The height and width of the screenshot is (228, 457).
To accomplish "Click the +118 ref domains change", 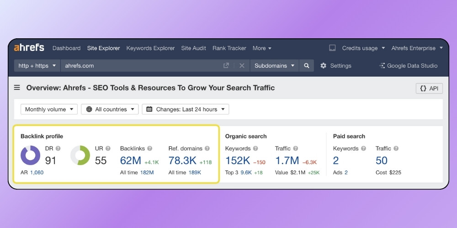I will coord(206,162).
